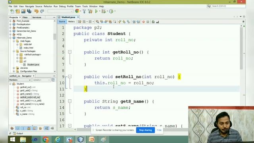This screenshot has width=254, height=143.
Task: Switch to the Services tab
Action: pyautogui.click(x=37, y=17)
